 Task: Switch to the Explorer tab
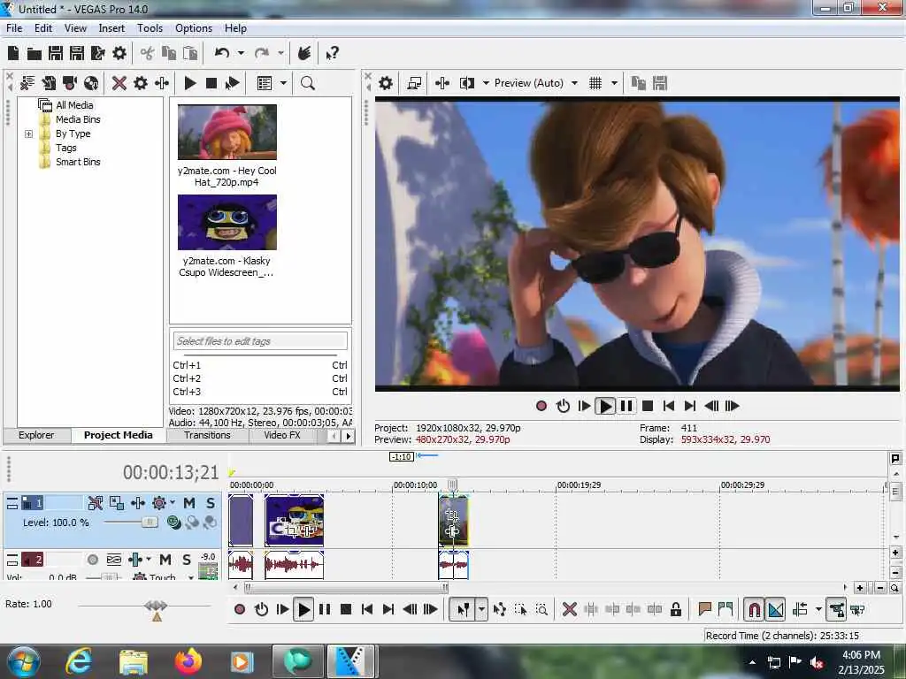coord(36,435)
